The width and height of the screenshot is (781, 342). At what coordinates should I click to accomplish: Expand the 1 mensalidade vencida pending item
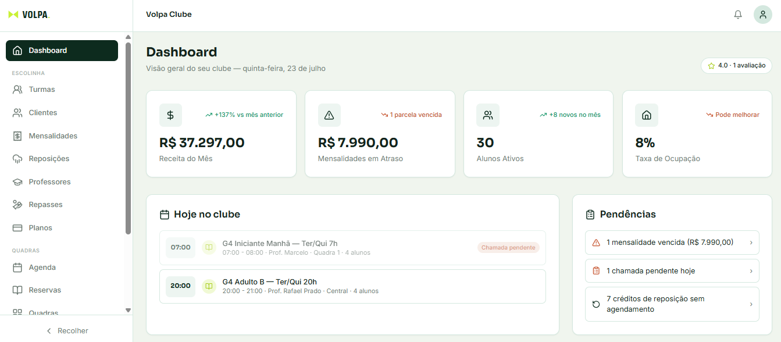672,243
